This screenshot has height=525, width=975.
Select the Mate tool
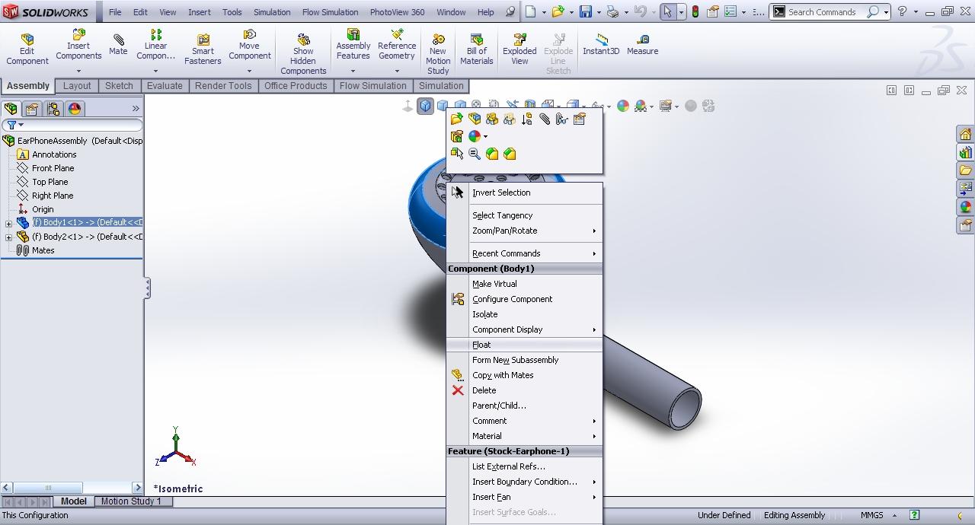[x=118, y=45]
